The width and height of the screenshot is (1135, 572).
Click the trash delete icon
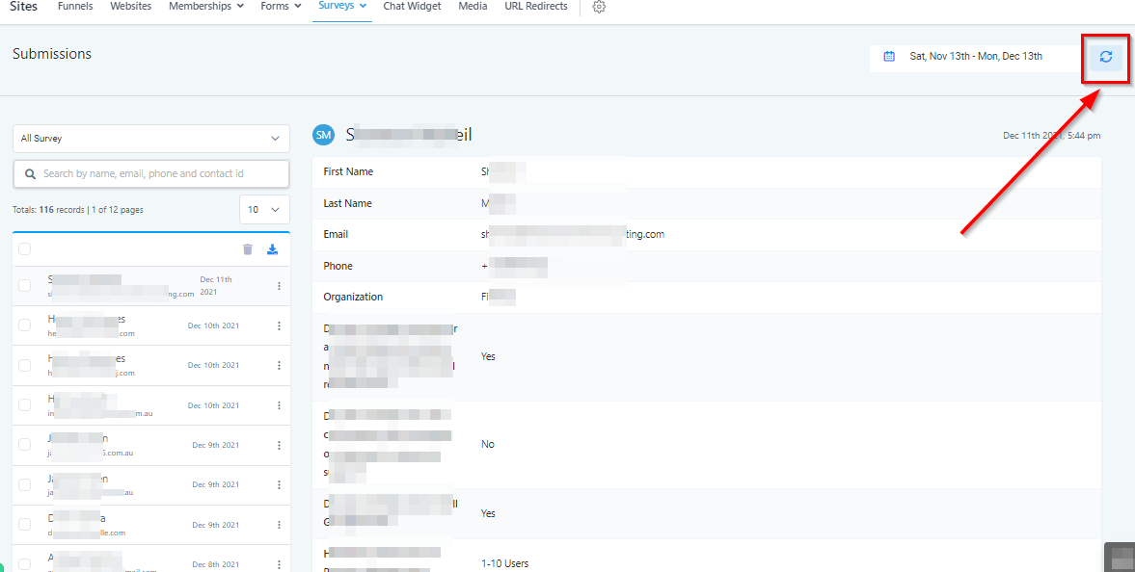tap(248, 249)
